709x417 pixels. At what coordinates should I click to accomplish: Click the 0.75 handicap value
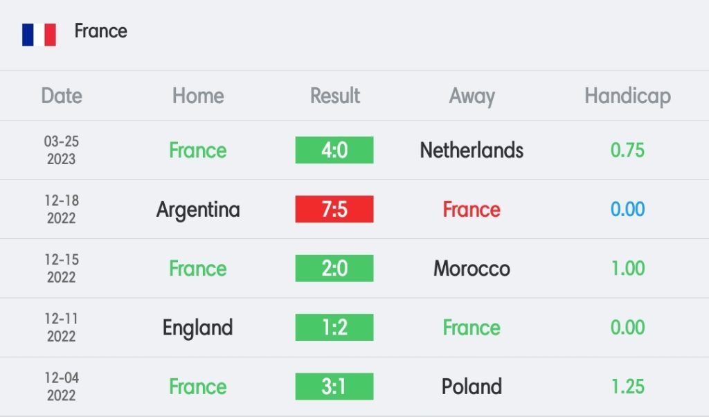pos(627,150)
